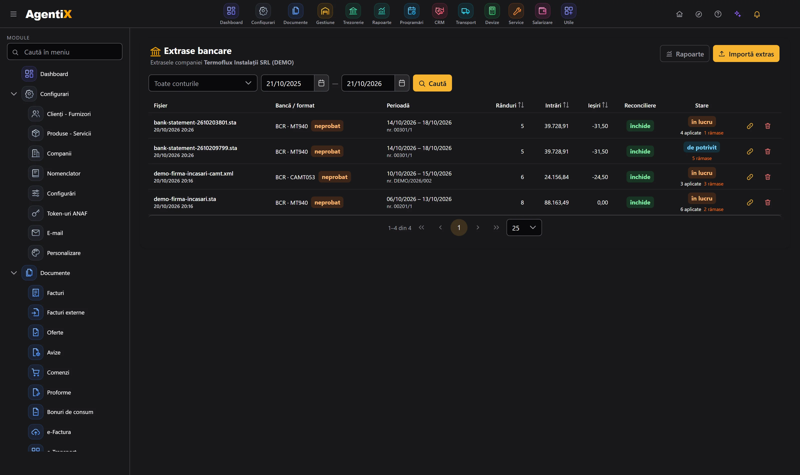
Task: Open the Devize module icon
Action: point(492,11)
